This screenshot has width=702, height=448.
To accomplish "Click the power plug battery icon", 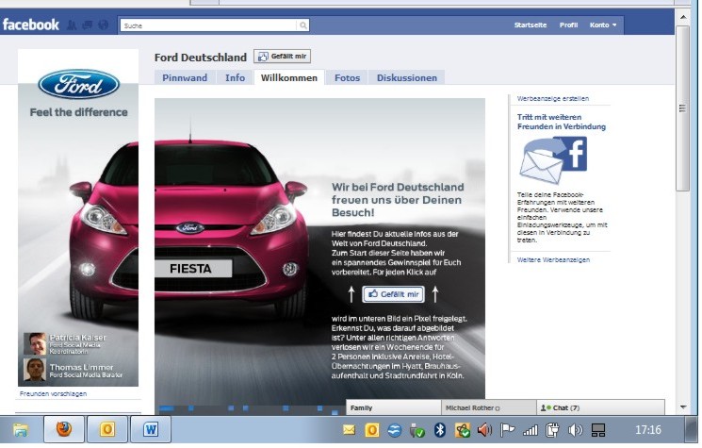I will [x=552, y=430].
